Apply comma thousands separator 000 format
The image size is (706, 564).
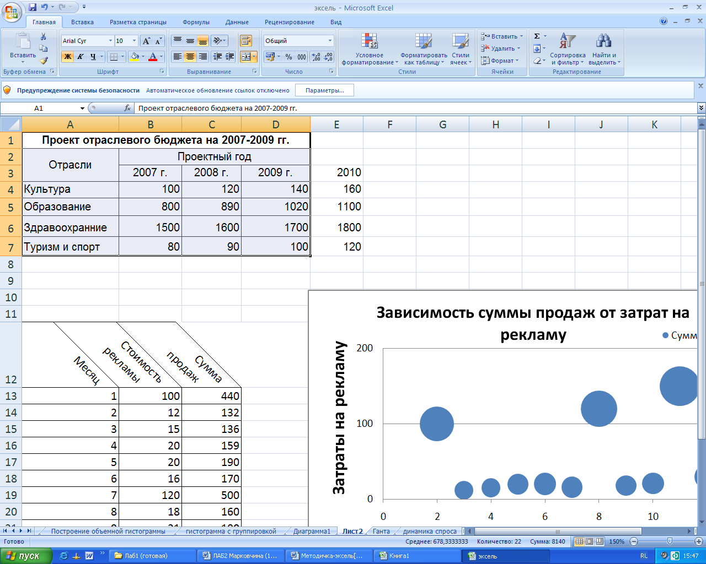pos(301,56)
